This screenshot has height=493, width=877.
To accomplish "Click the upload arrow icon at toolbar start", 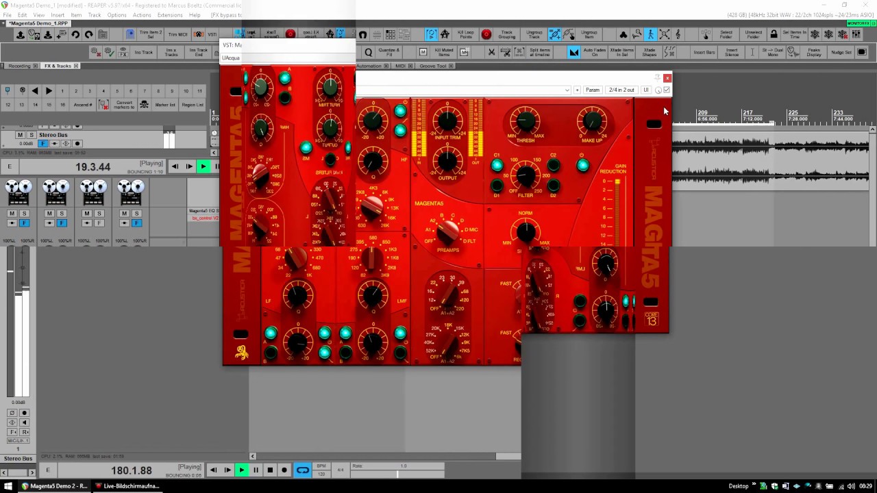I will (21, 34).
